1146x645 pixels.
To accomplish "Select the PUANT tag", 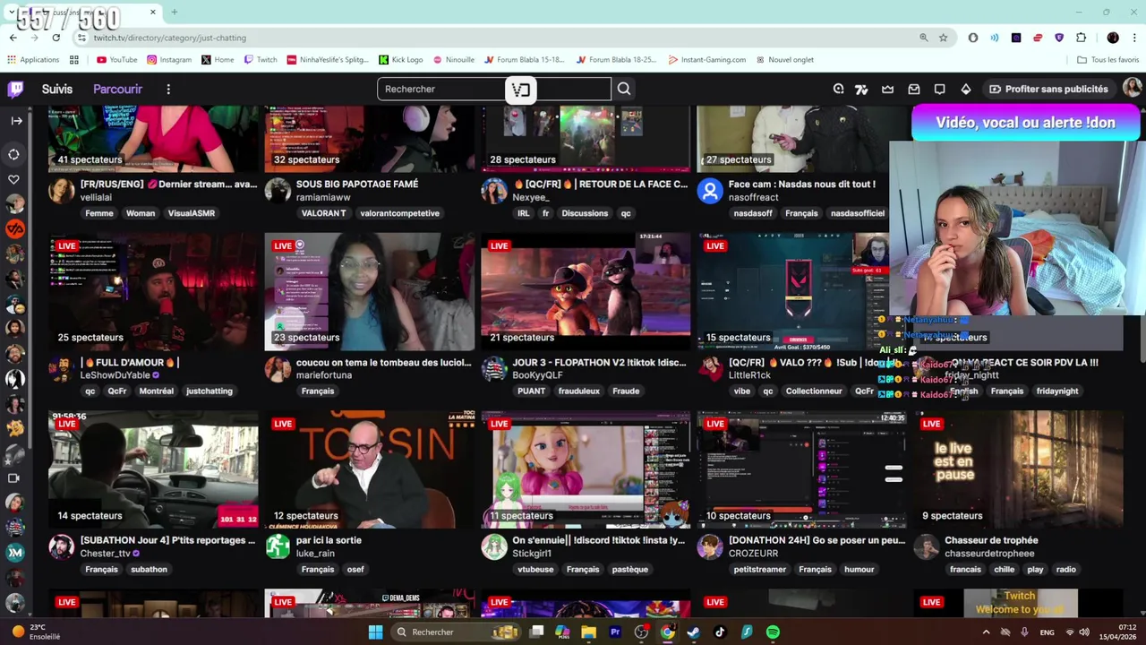I will click(531, 391).
